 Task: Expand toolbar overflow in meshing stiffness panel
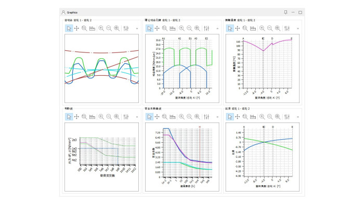pos(217,28)
